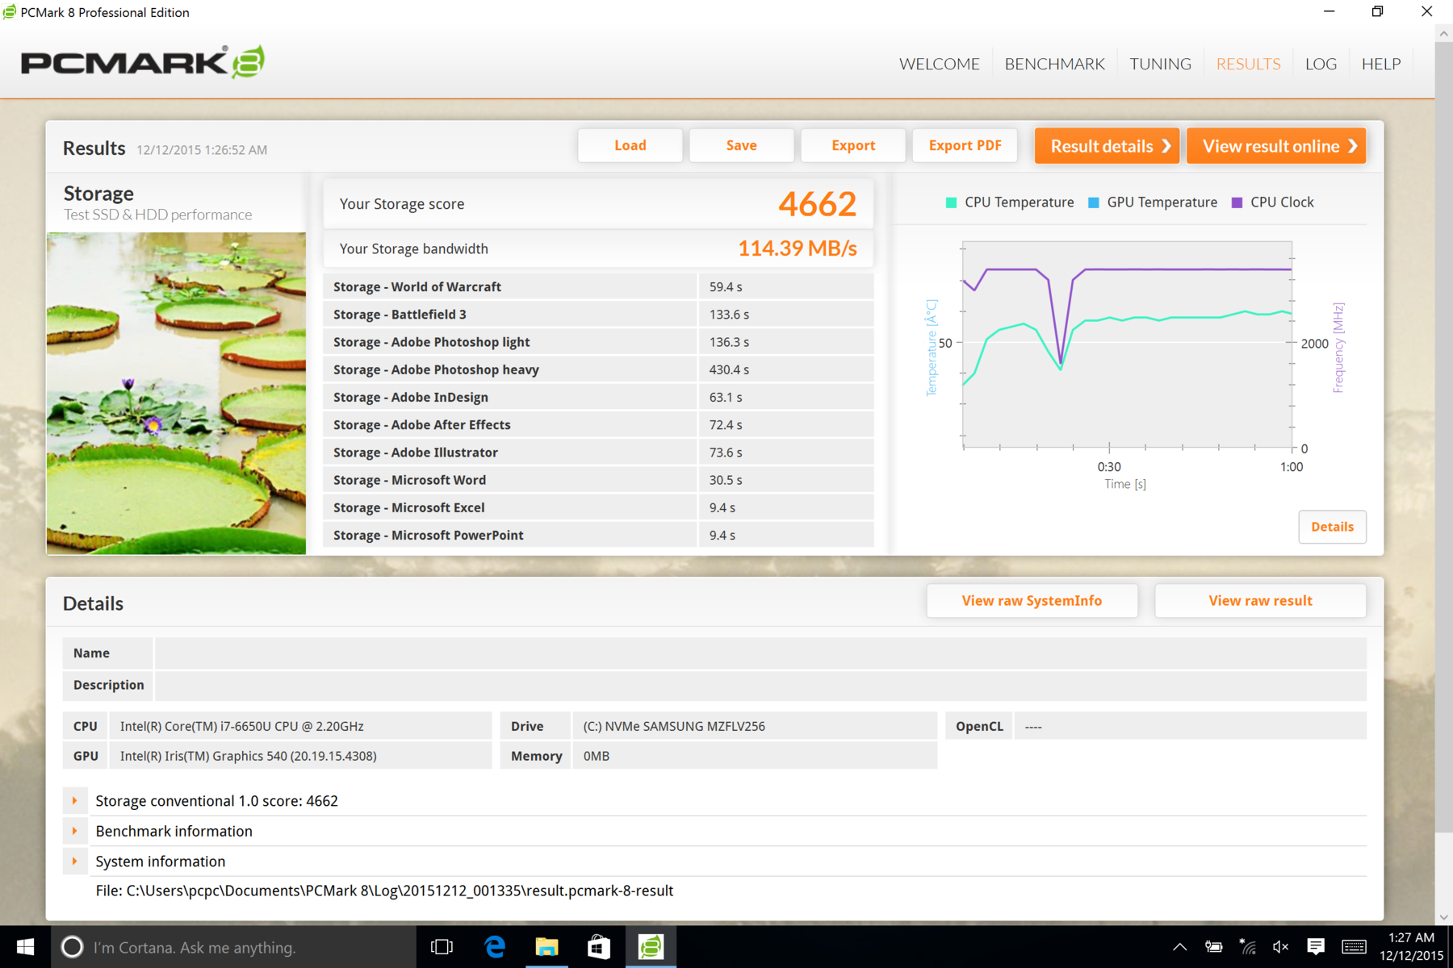Screen dimensions: 1453x968
Task: View raw SystemInfo
Action: pyautogui.click(x=1032, y=601)
